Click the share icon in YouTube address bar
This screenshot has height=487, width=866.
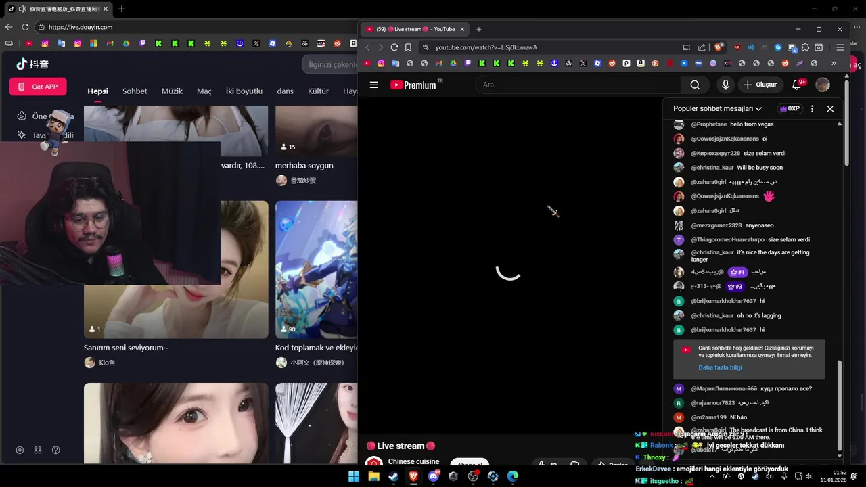click(x=702, y=47)
